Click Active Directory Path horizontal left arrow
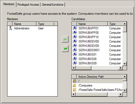 (x=74, y=94)
